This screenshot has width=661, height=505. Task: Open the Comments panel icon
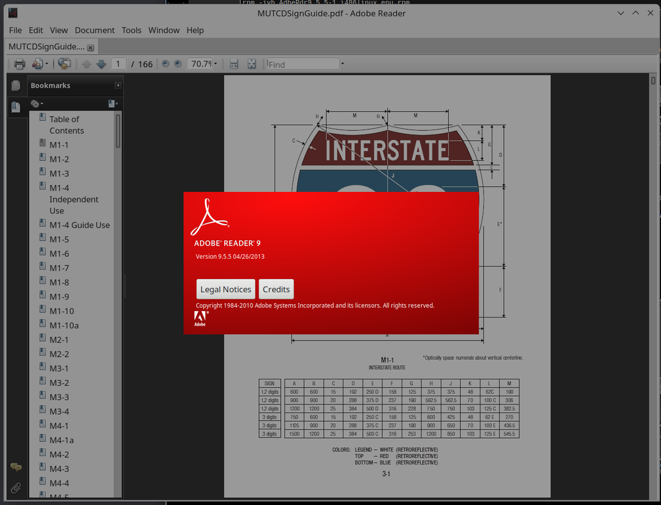point(16,467)
